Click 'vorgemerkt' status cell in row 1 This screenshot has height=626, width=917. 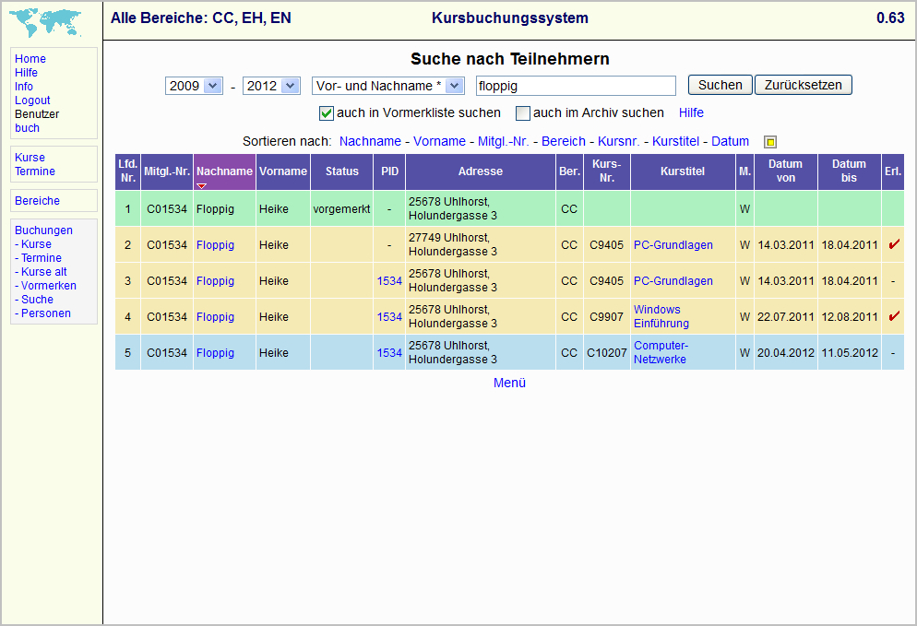(341, 208)
